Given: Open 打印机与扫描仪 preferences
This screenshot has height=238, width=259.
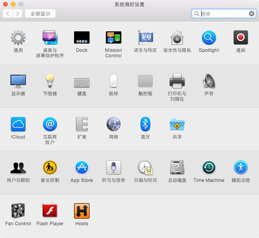Looking at the screenshot, I should (177, 81).
